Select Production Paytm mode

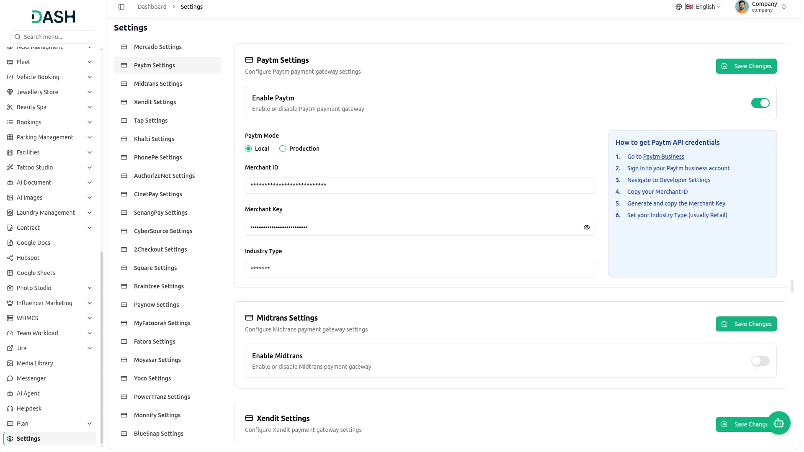pyautogui.click(x=283, y=149)
